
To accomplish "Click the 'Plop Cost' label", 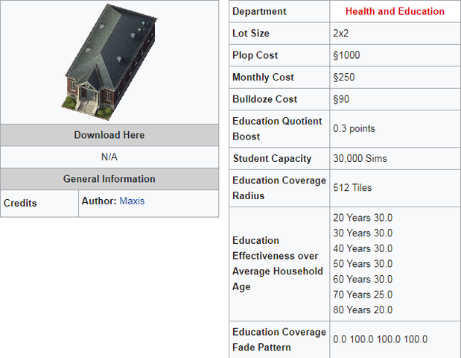I will (x=255, y=55).
